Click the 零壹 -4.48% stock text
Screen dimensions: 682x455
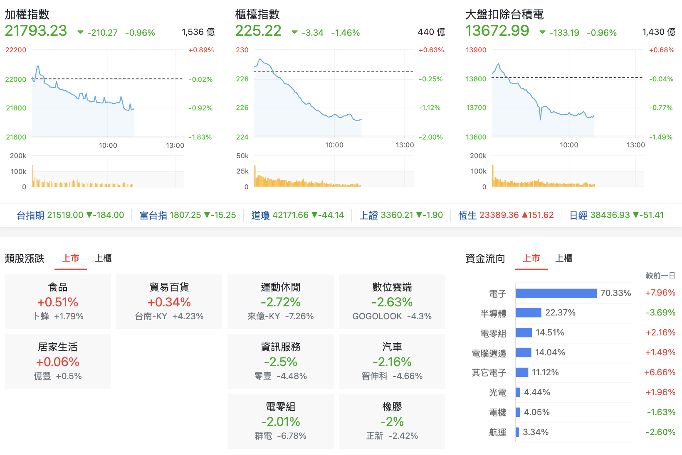(x=281, y=376)
